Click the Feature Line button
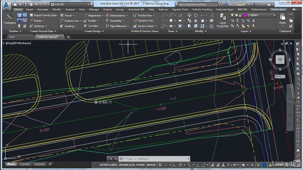Screen dimensions: 303x170 coord(71,21)
